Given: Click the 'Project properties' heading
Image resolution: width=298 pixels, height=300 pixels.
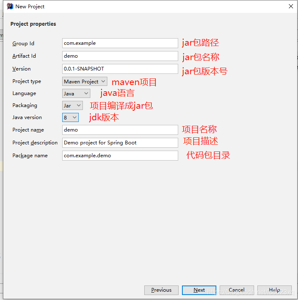Looking at the screenshot, I should (33, 24).
